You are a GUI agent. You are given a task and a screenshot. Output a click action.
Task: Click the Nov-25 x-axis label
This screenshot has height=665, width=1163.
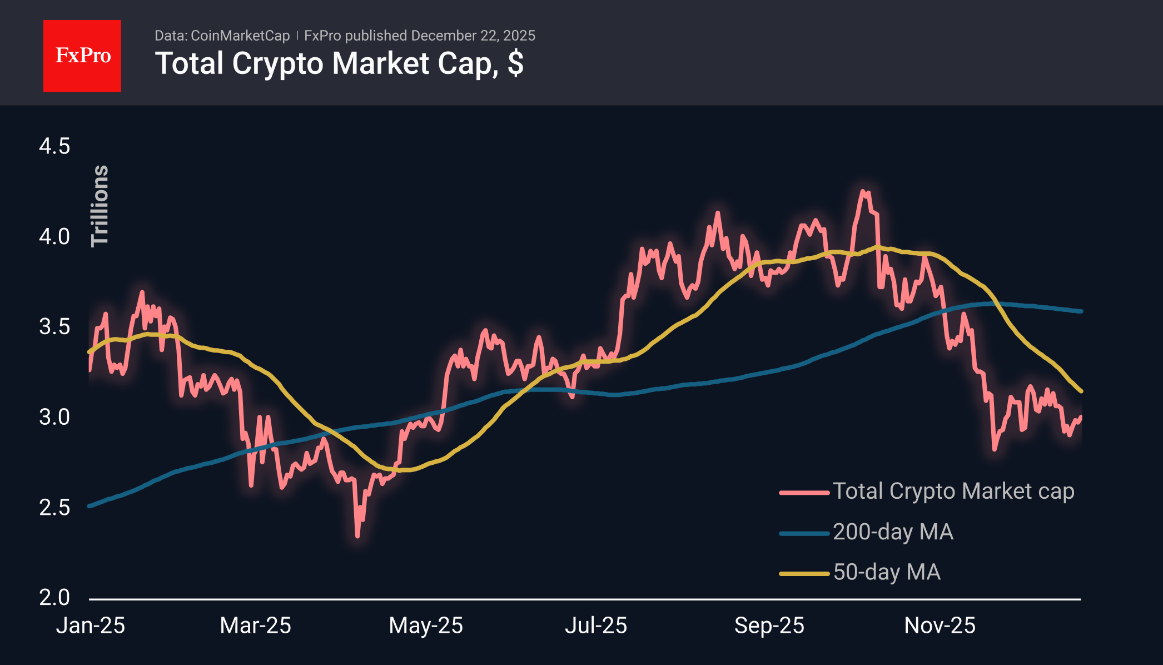pyautogui.click(x=940, y=626)
